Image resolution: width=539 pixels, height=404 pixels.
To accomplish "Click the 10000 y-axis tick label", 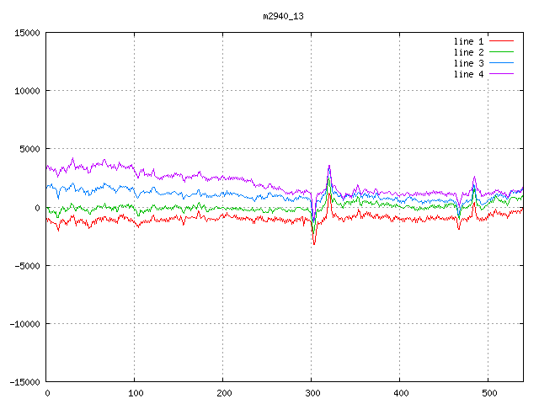I will [x=27, y=91].
